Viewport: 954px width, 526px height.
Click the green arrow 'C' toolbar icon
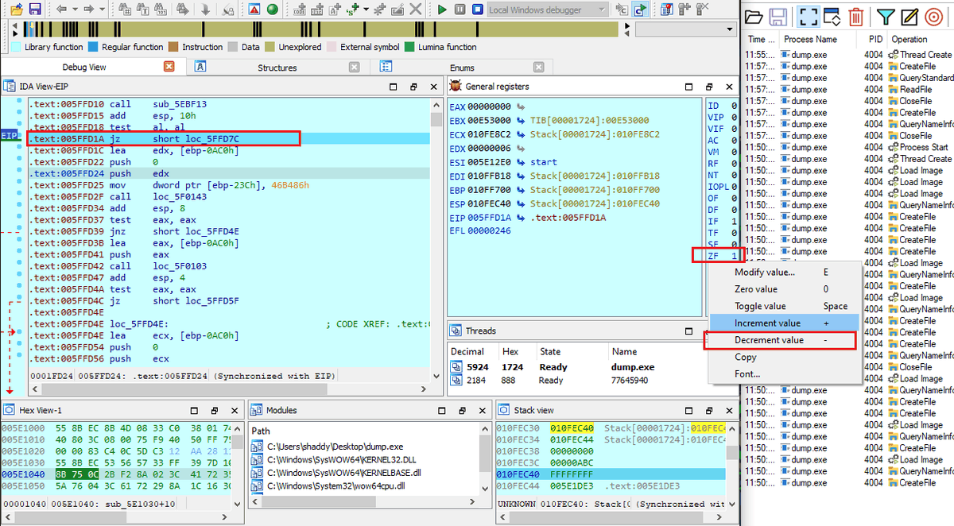639,10
